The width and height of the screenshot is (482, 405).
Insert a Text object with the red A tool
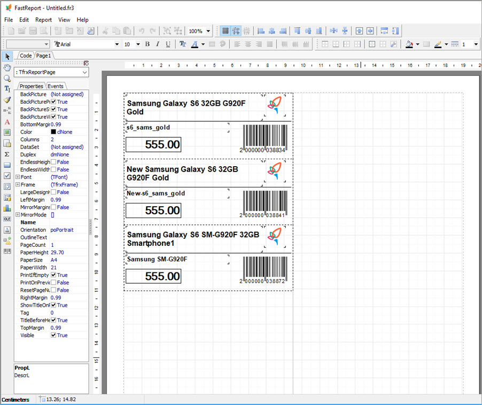coord(7,122)
